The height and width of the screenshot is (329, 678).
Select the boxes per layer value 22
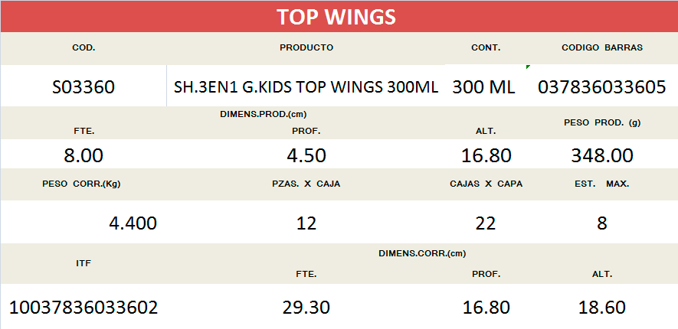coord(485,223)
